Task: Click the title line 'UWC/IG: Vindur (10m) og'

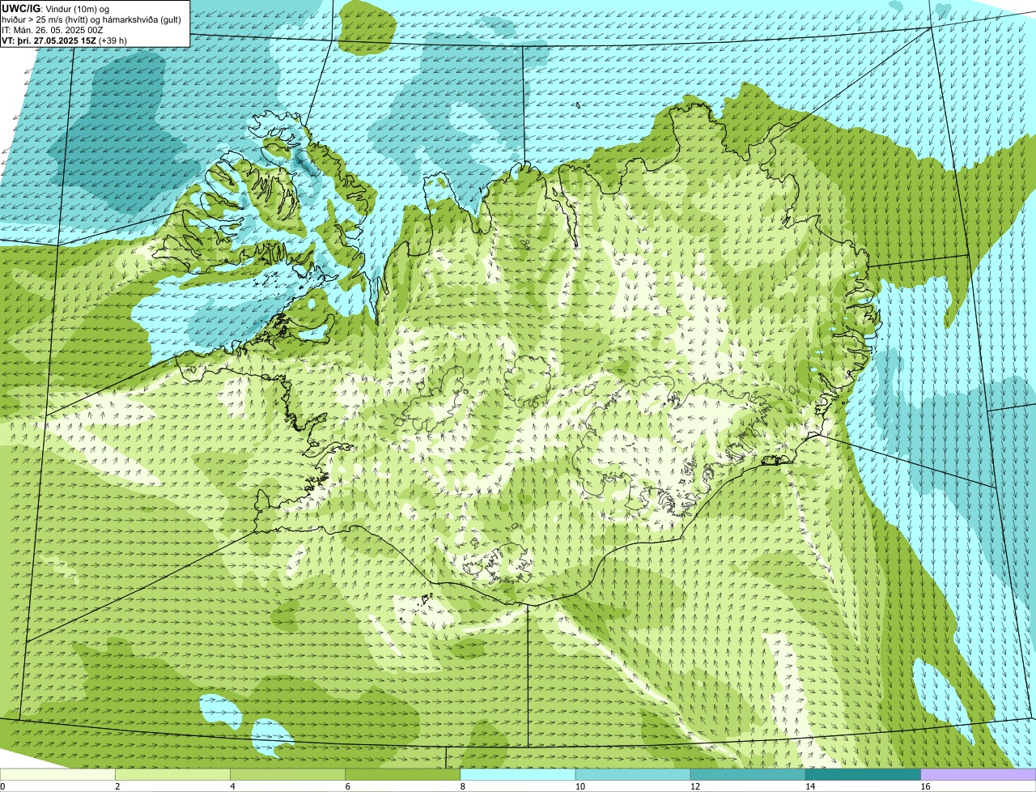Action: click(55, 9)
